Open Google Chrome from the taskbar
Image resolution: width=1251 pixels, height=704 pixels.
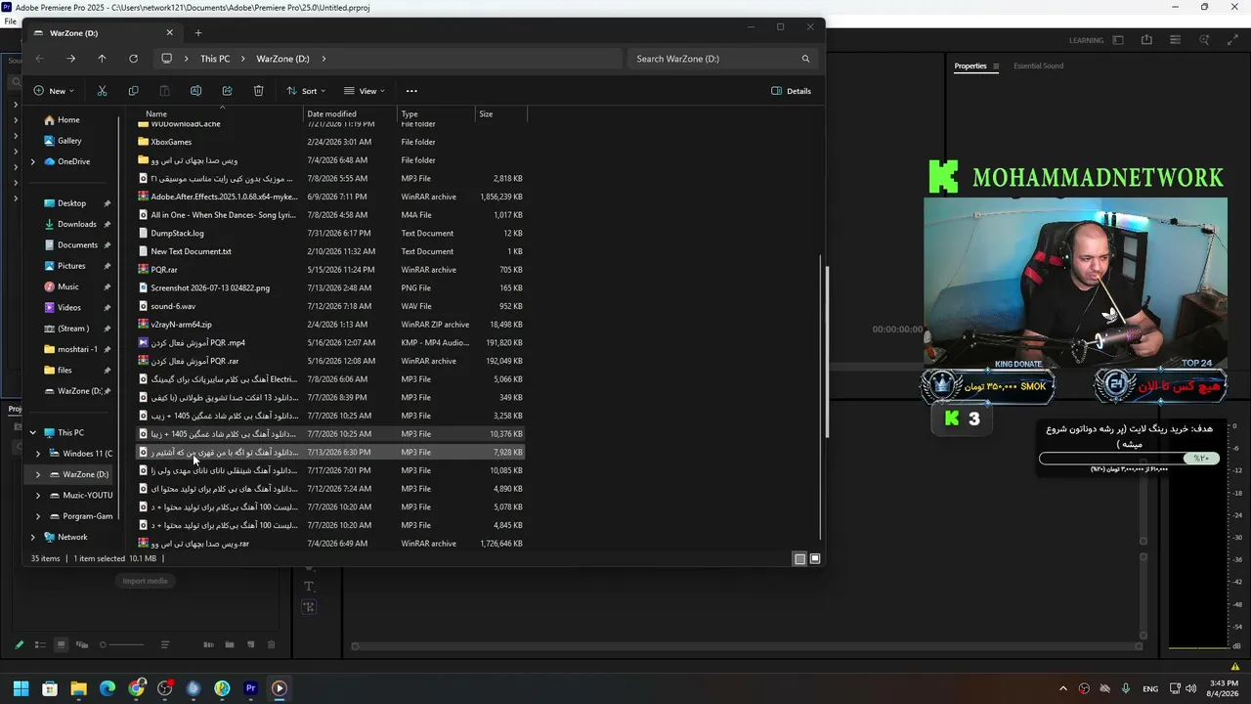coord(136,688)
